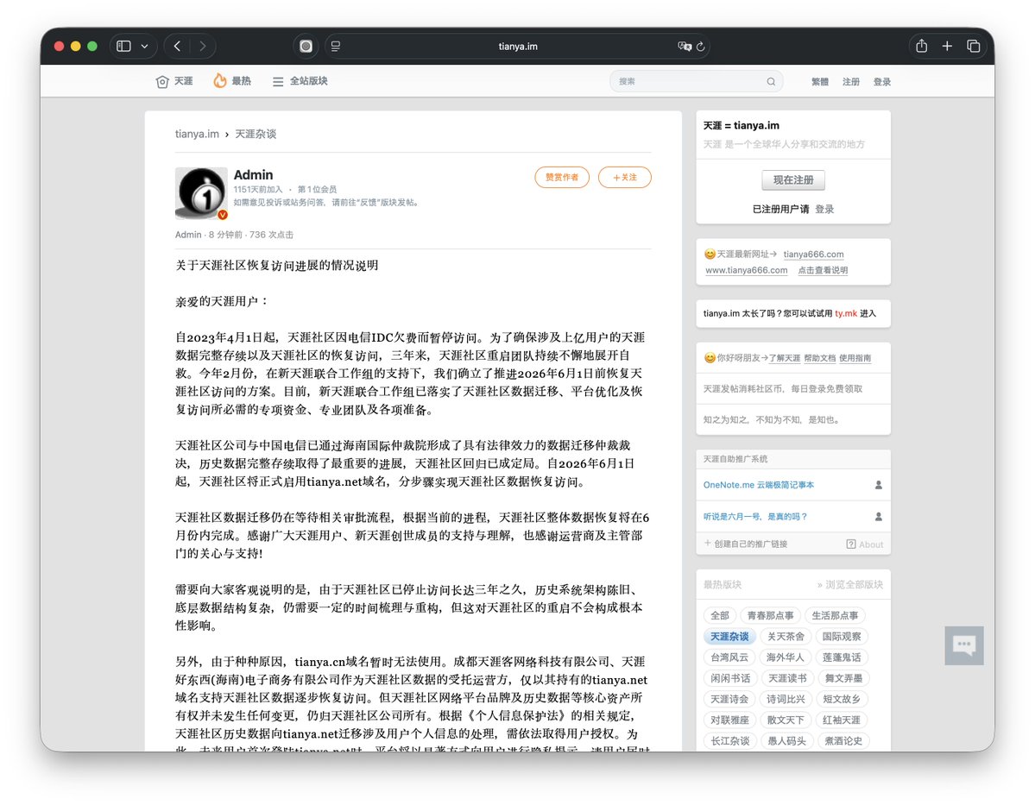
Task: Select the 天涯读书 board tag
Action: pos(787,678)
